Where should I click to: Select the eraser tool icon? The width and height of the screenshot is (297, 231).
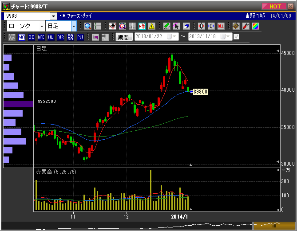(x=186, y=26)
